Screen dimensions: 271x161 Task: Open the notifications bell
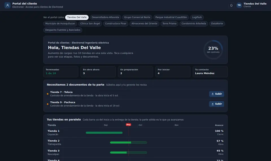(231, 5)
